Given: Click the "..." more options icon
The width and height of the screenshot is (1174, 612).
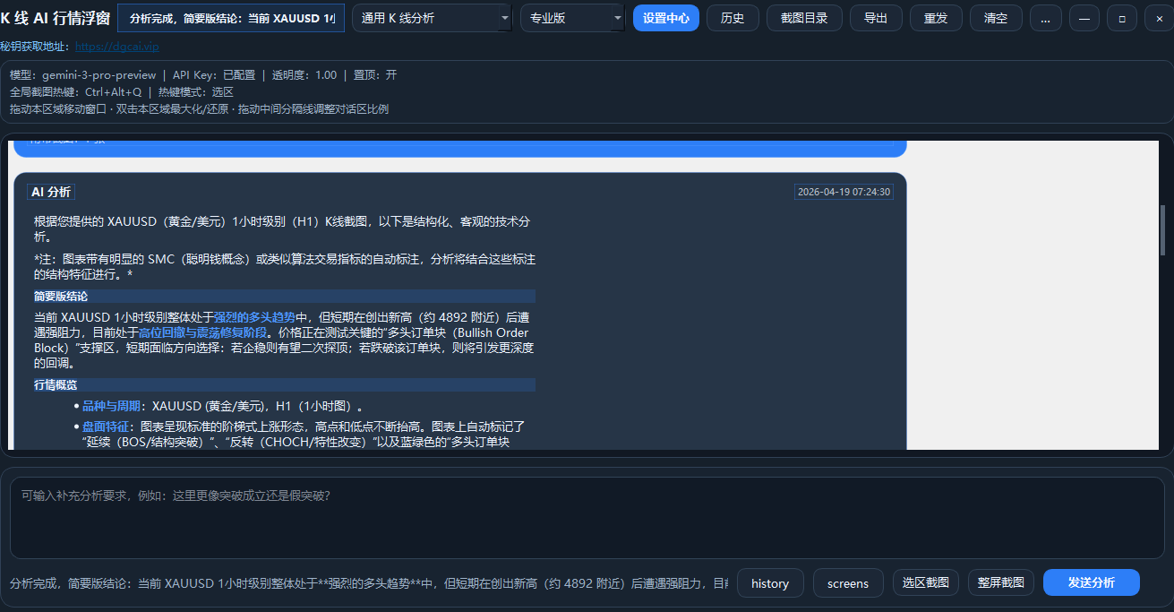Looking at the screenshot, I should [x=1045, y=17].
